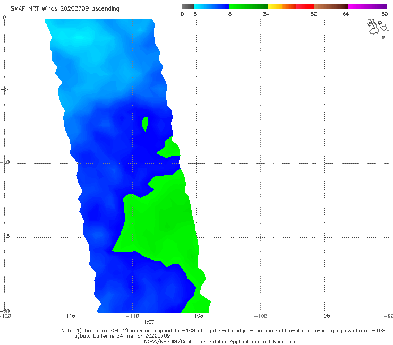Click the title 'SMAP NRT Winds 20200709 ascending'
This screenshot has width=393, height=345.
click(x=65, y=9)
